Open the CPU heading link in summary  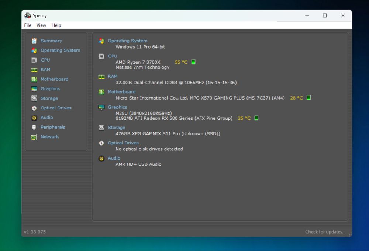pos(113,56)
